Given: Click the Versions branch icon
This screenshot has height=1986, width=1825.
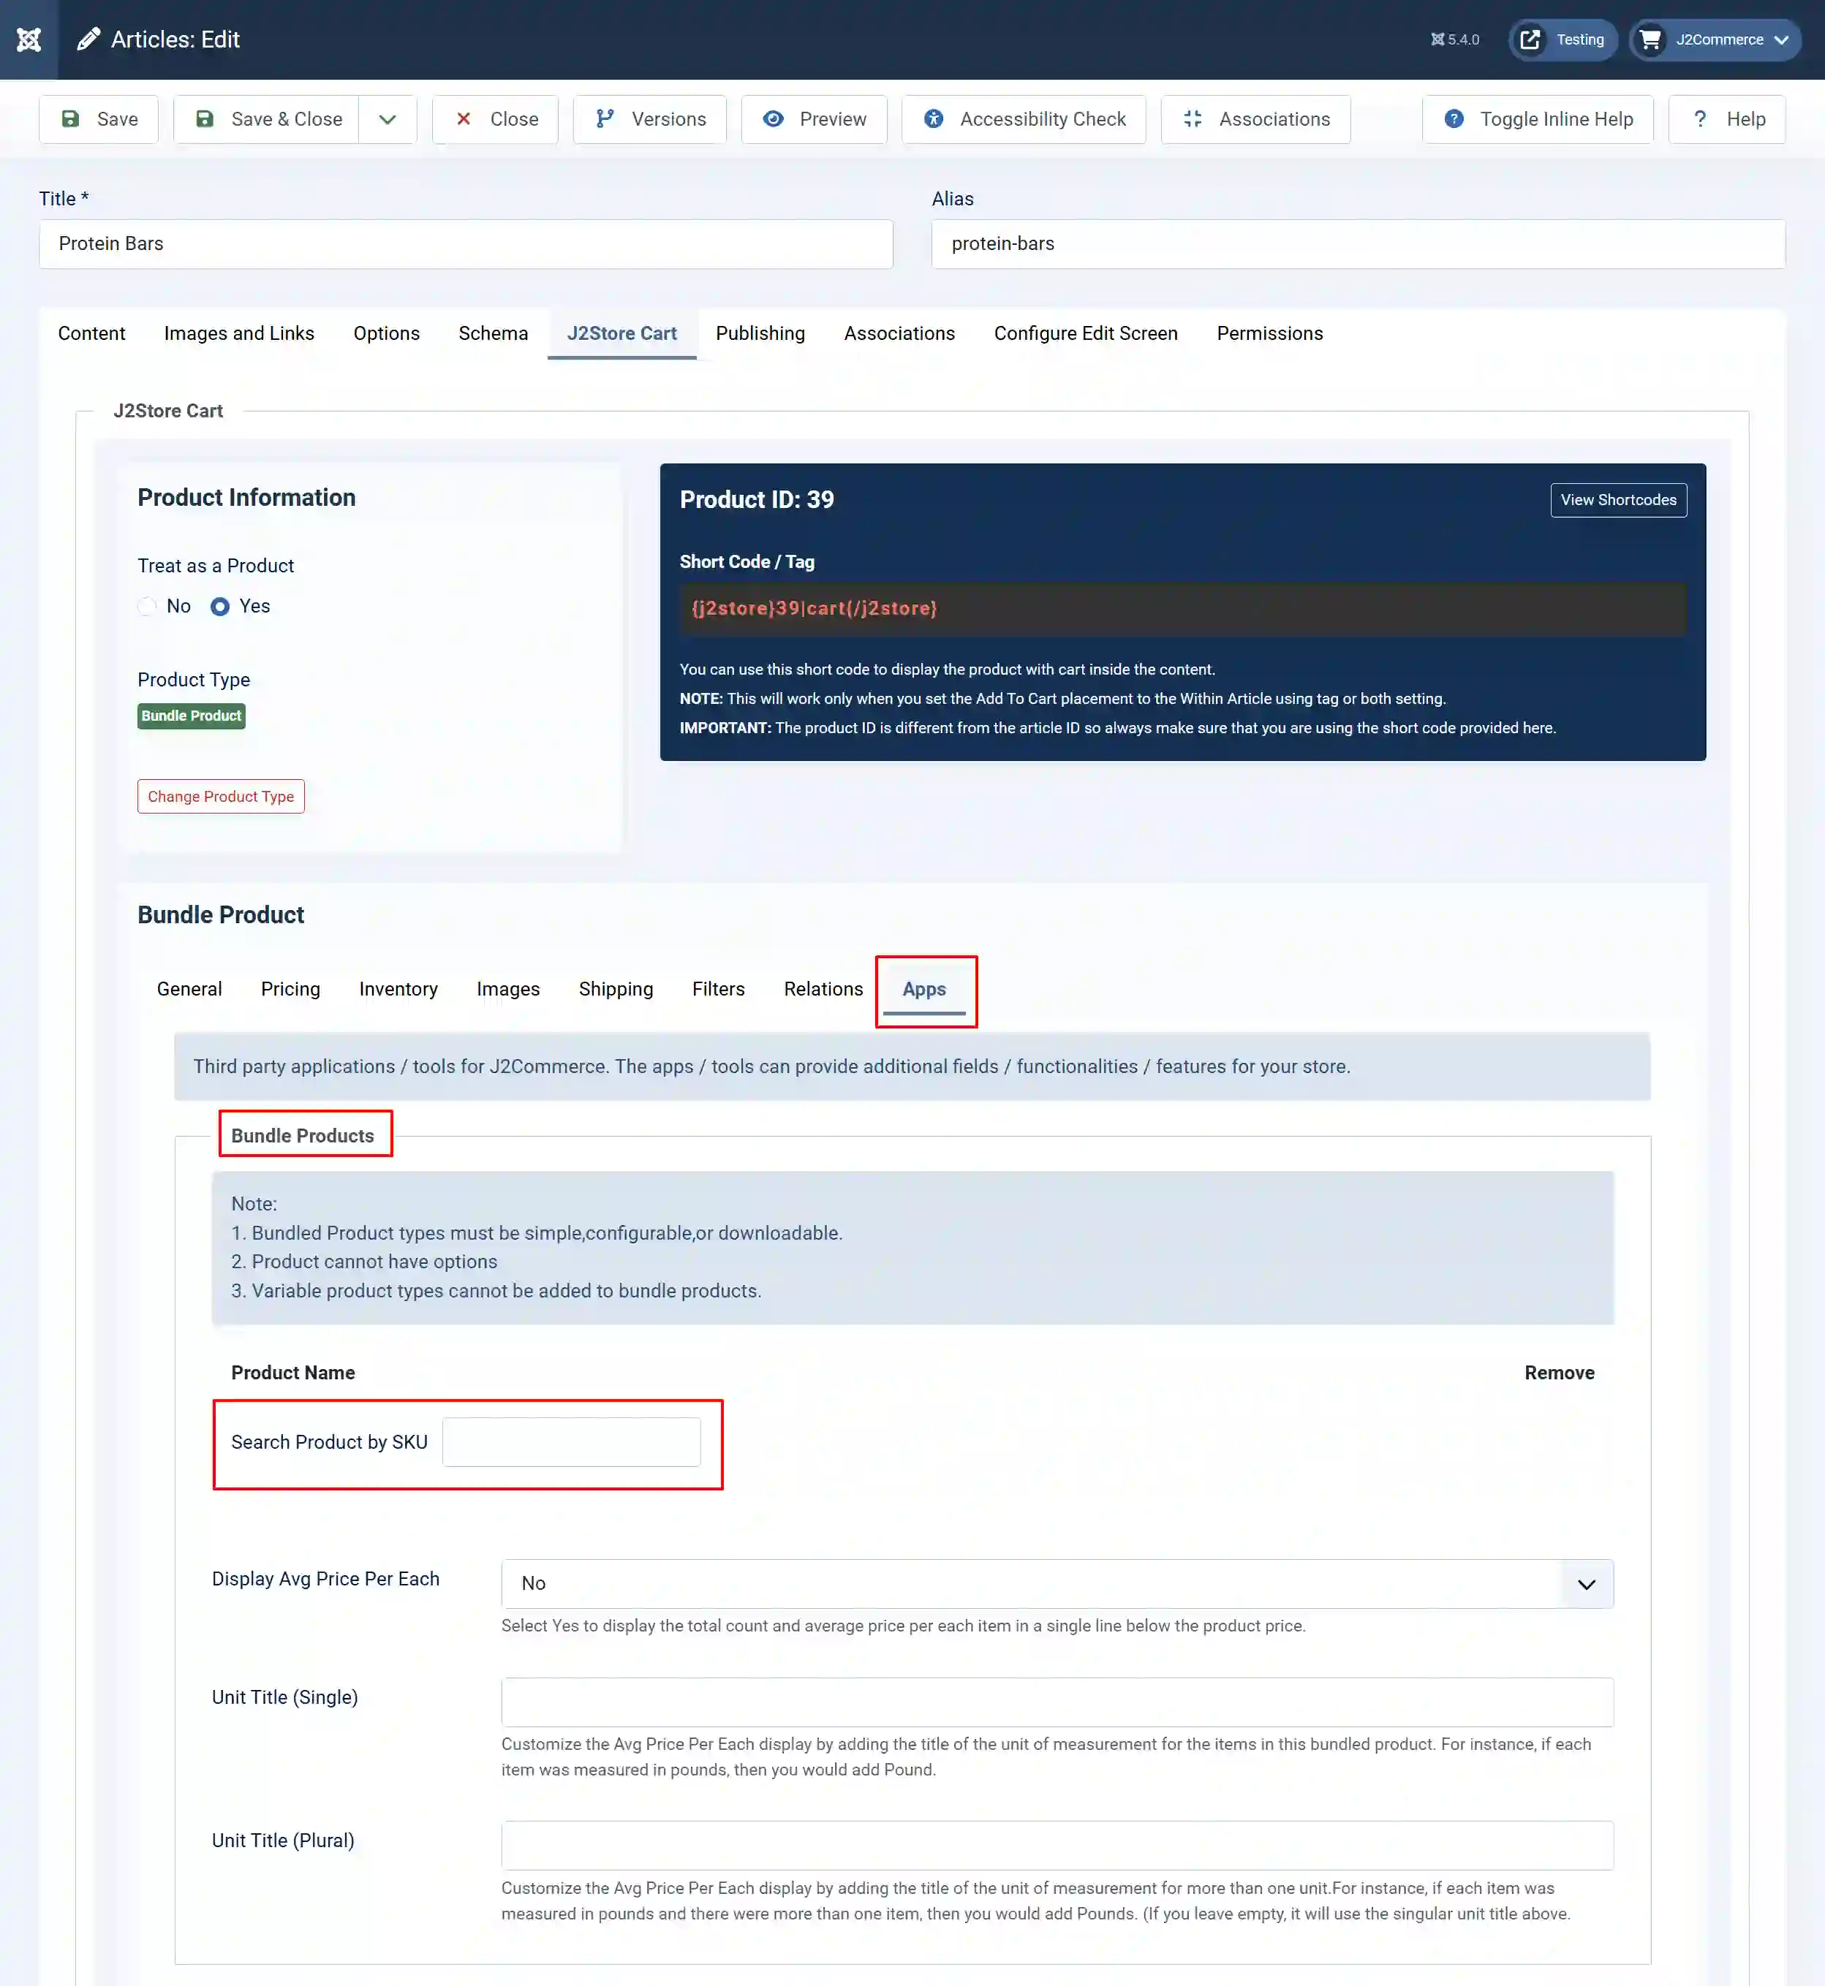Looking at the screenshot, I should click(605, 119).
